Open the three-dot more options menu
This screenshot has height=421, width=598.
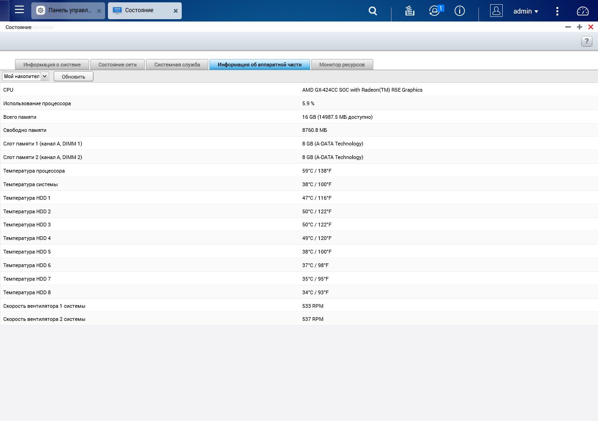point(557,11)
